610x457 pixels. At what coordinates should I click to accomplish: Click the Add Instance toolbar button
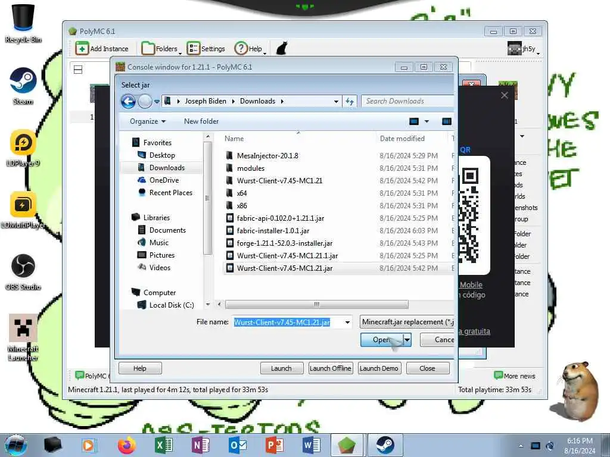(x=102, y=49)
